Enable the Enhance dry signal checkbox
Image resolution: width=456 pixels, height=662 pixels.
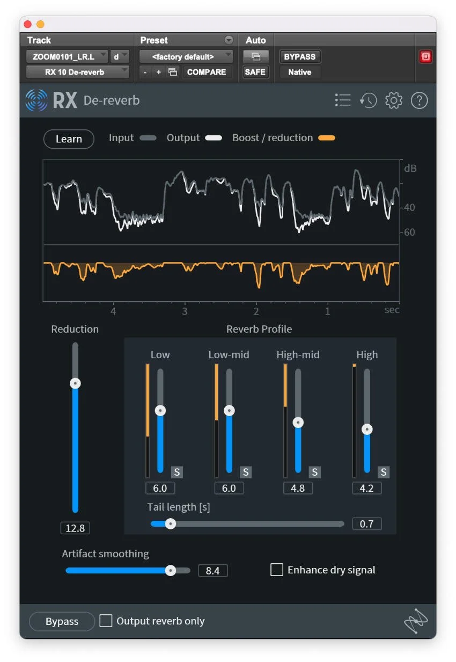pyautogui.click(x=277, y=570)
